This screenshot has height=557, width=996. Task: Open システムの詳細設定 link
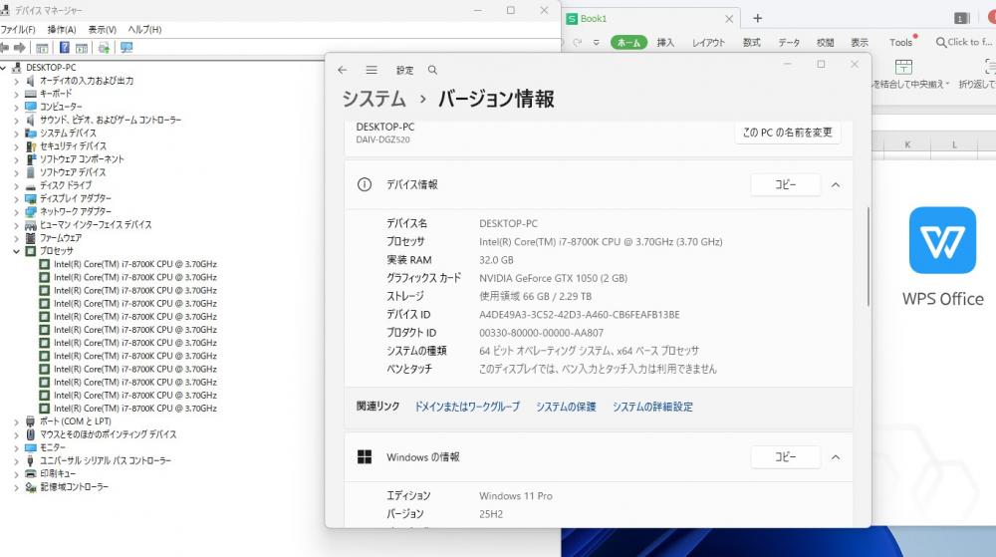(652, 407)
